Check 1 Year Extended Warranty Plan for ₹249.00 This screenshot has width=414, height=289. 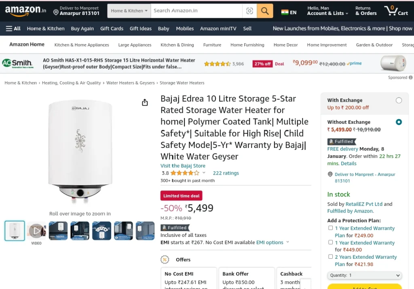[x=330, y=228]
